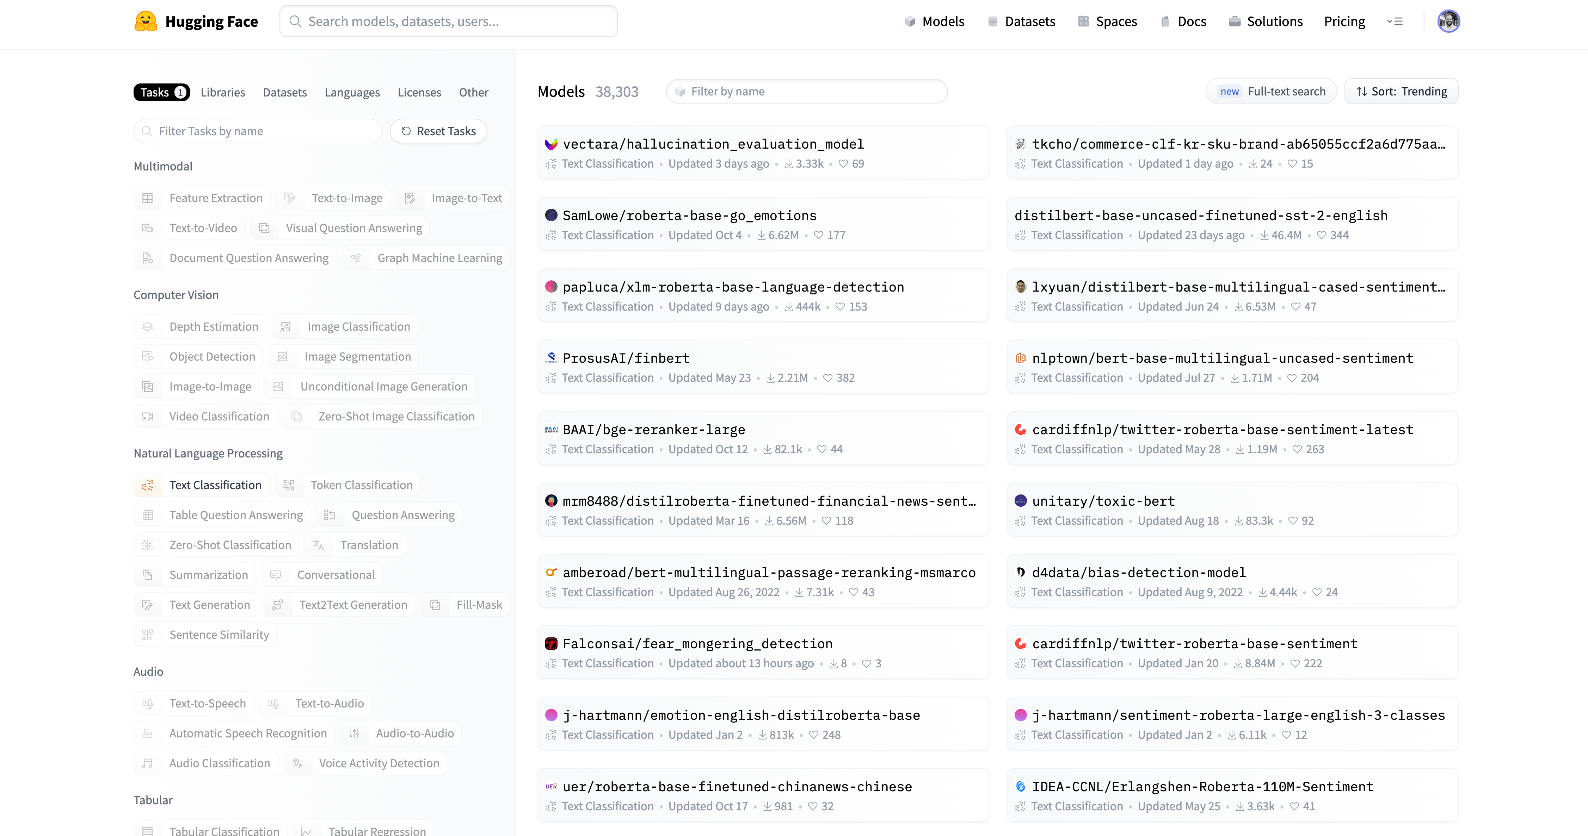
Task: Click the Full-text search button
Action: coord(1271,92)
